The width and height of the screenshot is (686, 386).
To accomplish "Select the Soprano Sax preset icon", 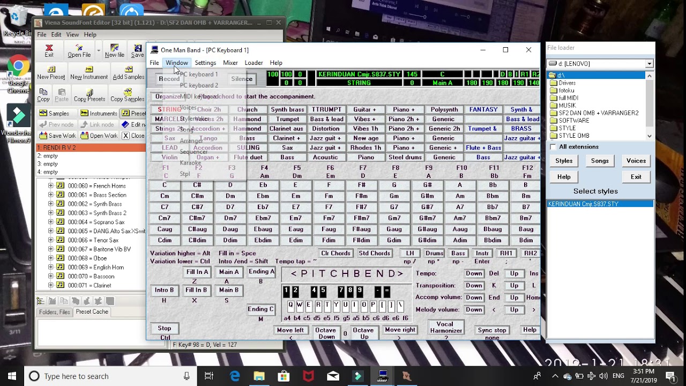I will click(x=60, y=222).
